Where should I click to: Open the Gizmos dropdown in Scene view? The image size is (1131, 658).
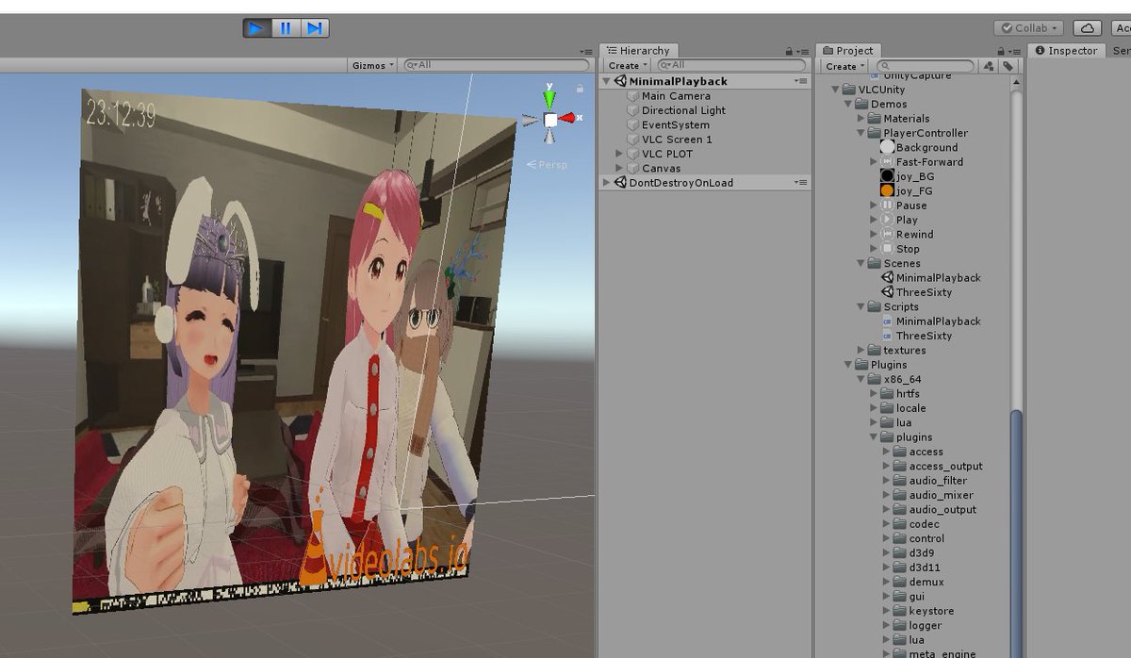(x=372, y=65)
